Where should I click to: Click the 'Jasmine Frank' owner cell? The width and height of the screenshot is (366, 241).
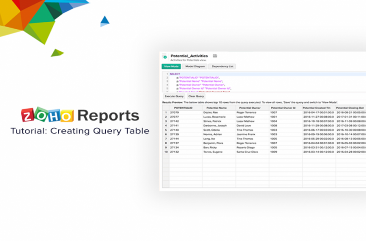point(253,134)
